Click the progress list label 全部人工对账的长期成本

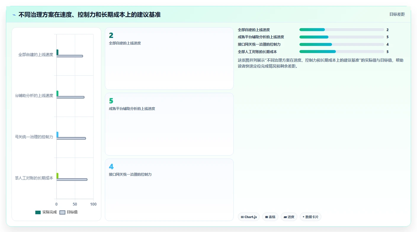point(257,52)
